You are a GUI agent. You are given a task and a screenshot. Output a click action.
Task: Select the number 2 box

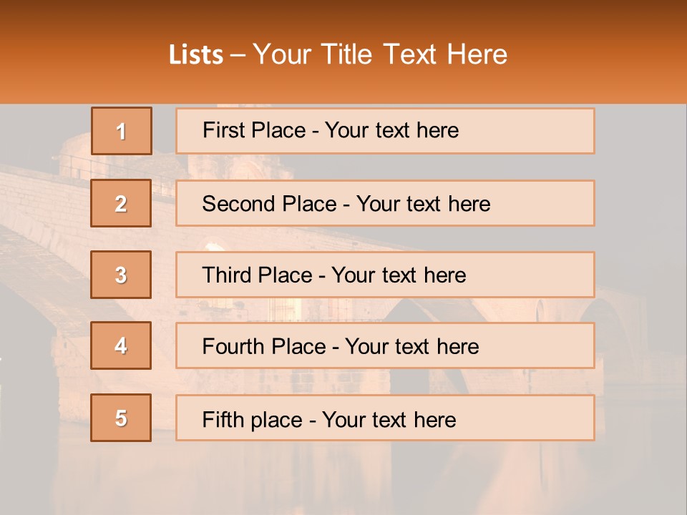coord(121,203)
